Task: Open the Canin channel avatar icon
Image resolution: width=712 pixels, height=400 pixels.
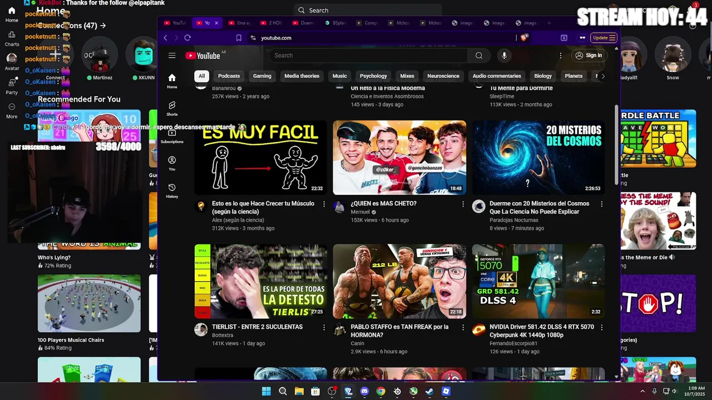Action: [340, 330]
